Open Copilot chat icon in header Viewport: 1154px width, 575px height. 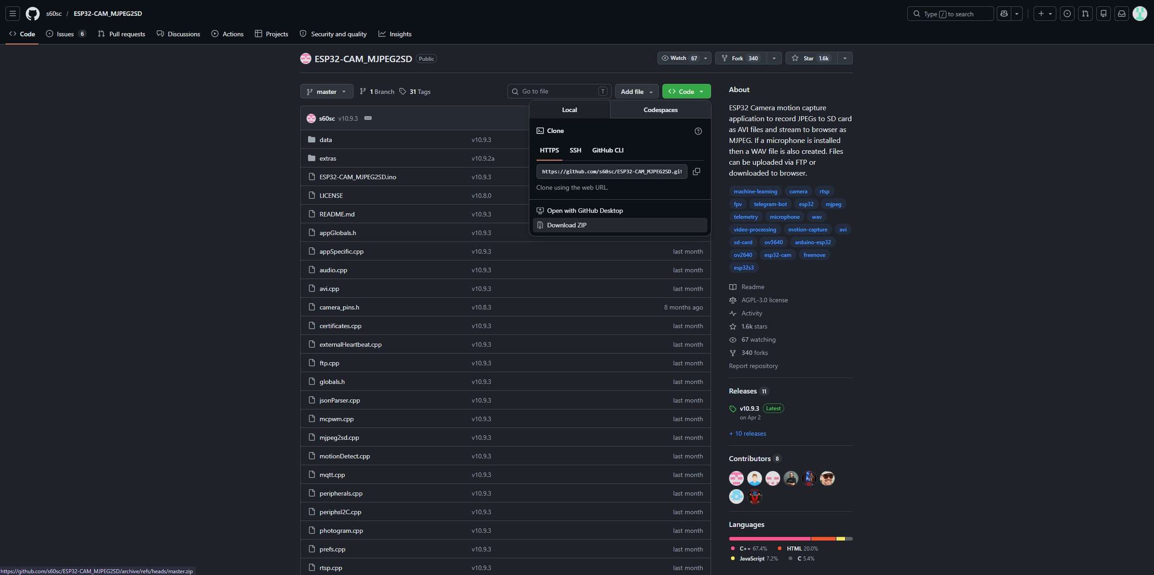tap(1004, 13)
